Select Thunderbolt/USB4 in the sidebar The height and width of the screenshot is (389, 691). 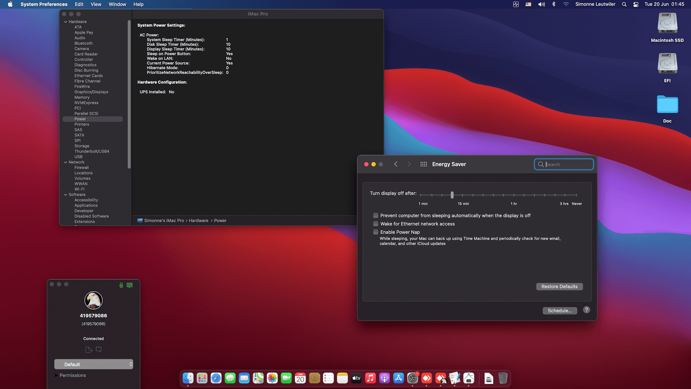click(92, 151)
